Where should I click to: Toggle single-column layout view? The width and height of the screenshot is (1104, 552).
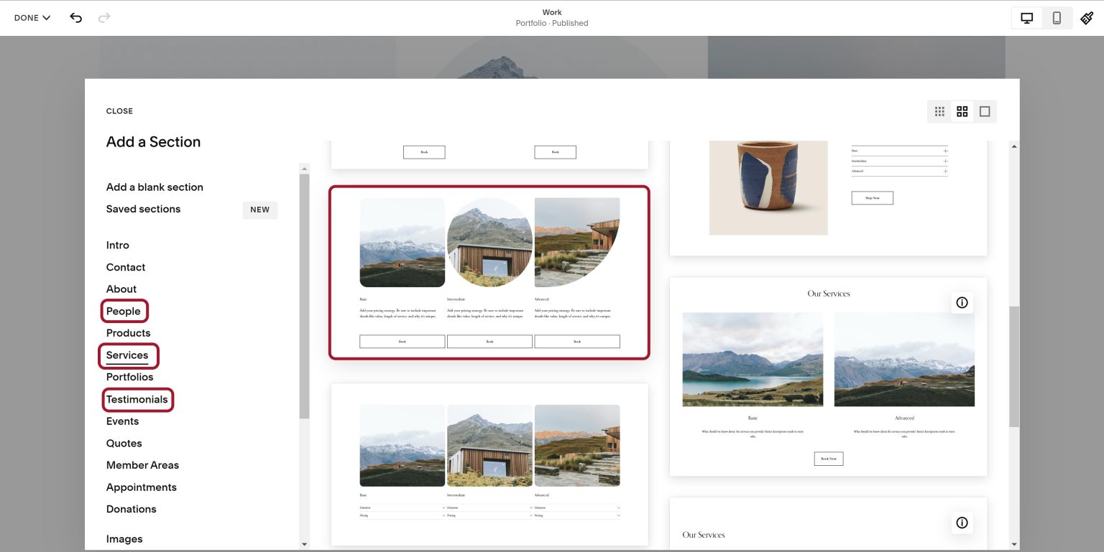click(985, 111)
